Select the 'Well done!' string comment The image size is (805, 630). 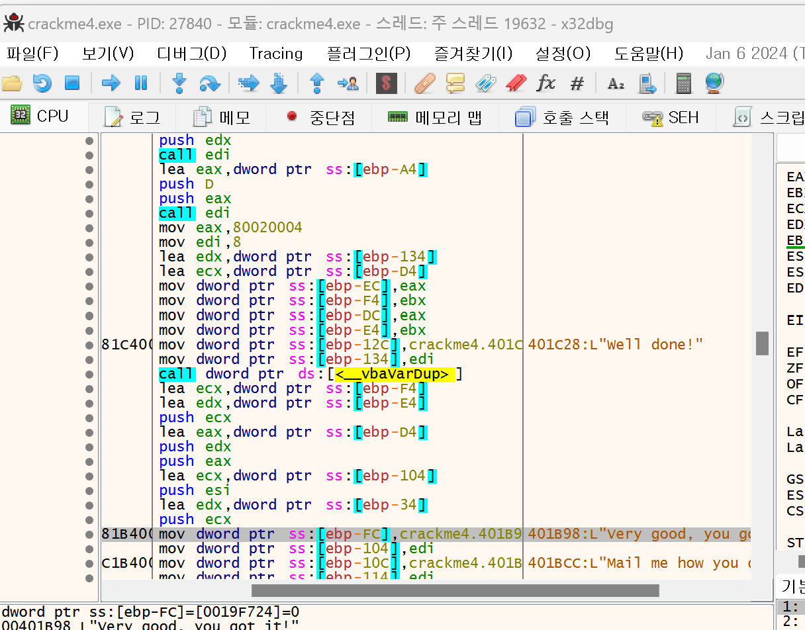point(615,345)
